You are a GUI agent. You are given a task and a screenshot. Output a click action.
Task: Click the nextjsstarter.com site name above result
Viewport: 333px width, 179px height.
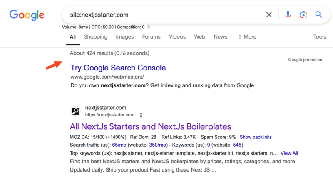click(x=106, y=108)
